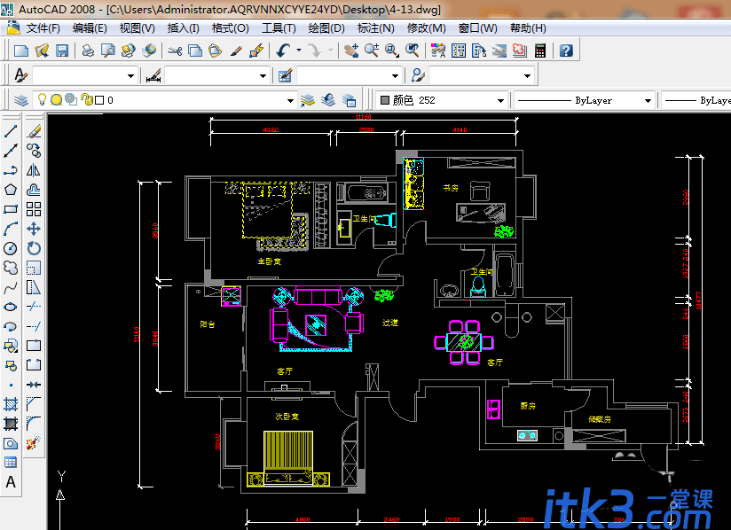731x530 pixels.
Task: Select the Polyline draw tool
Action: tap(11, 170)
